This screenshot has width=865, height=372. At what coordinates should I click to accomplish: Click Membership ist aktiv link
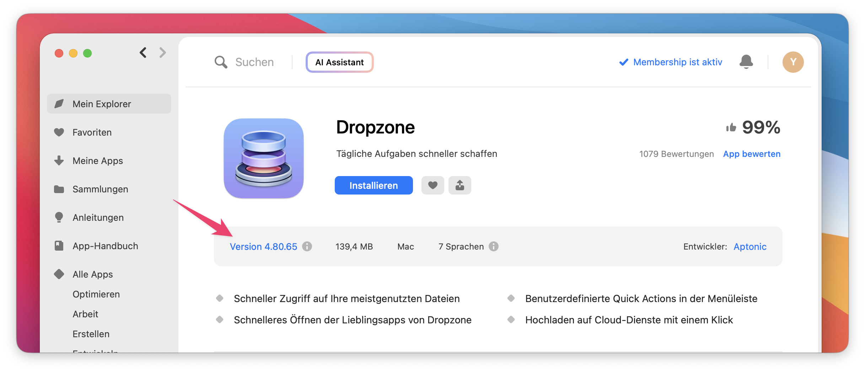click(x=678, y=62)
